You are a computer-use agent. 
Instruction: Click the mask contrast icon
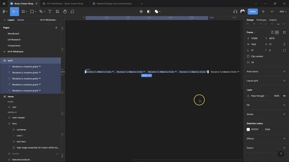pyautogui.click(x=149, y=12)
